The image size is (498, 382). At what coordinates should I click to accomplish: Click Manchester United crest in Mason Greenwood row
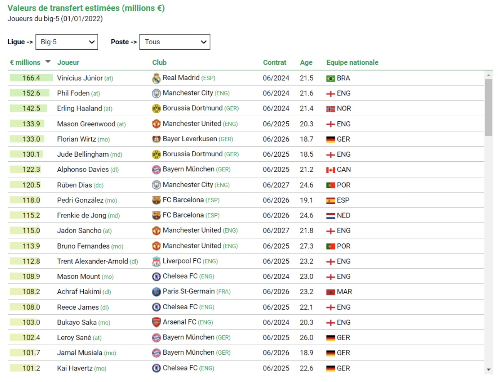tap(156, 124)
